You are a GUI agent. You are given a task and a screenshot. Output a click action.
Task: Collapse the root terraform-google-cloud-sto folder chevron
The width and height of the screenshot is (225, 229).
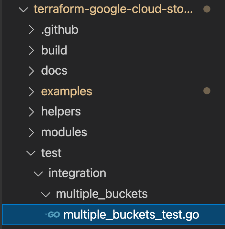pos(24,9)
